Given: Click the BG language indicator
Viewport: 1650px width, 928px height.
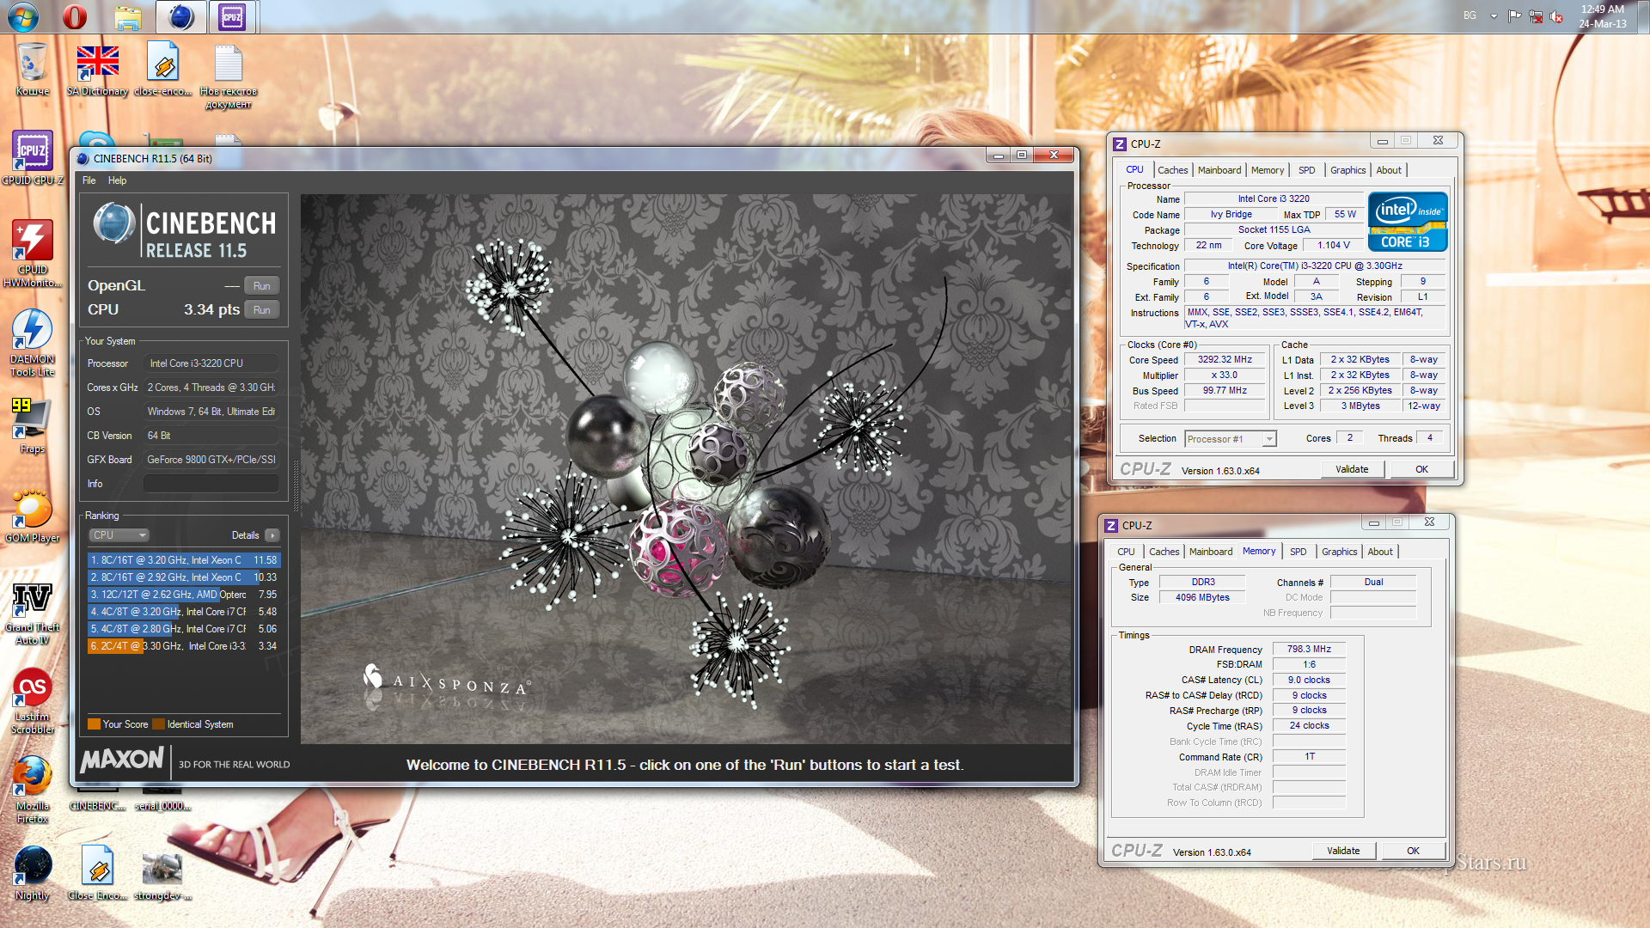Looking at the screenshot, I should coord(1470,15).
